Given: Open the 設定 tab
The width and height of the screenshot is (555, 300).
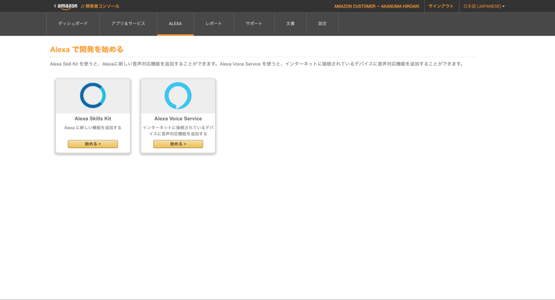Looking at the screenshot, I should tap(322, 24).
